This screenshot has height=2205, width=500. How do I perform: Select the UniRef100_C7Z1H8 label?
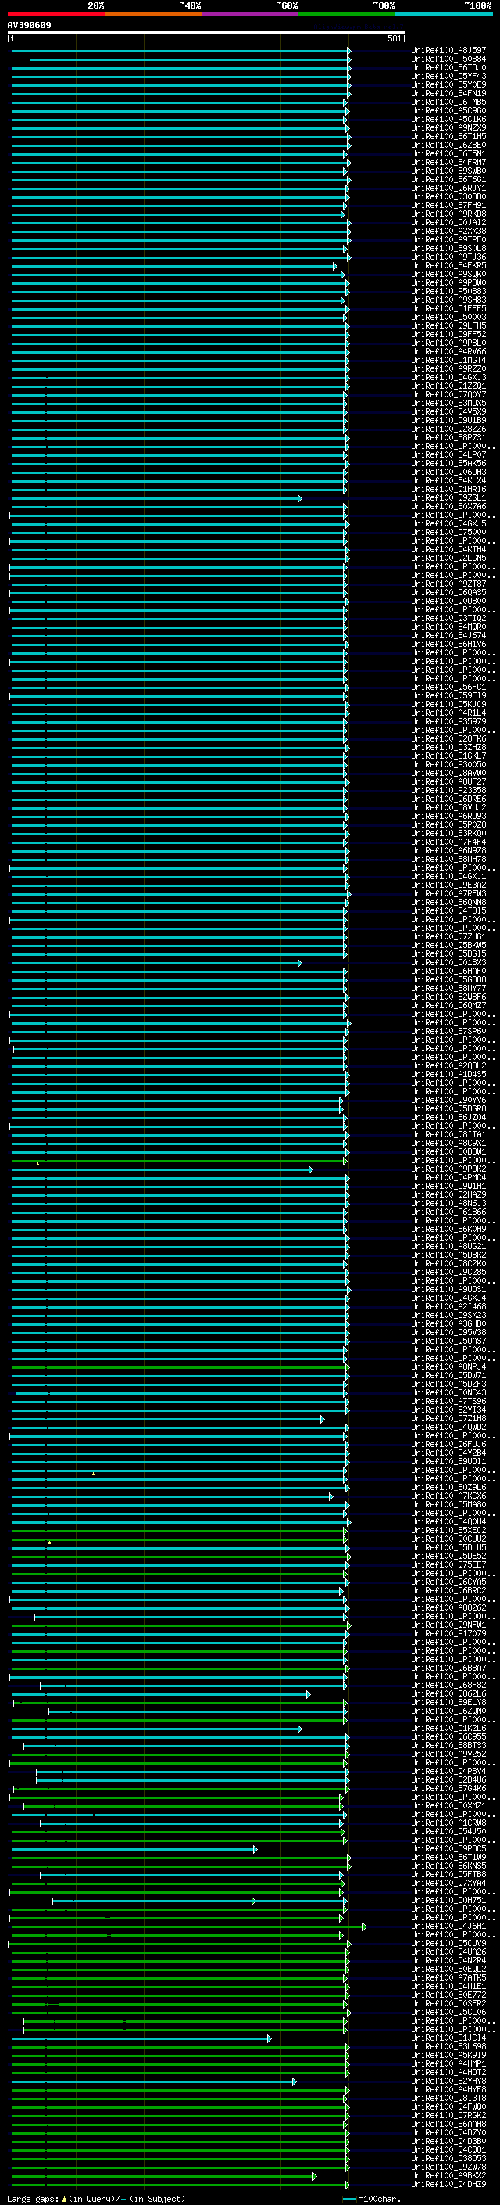click(448, 1418)
